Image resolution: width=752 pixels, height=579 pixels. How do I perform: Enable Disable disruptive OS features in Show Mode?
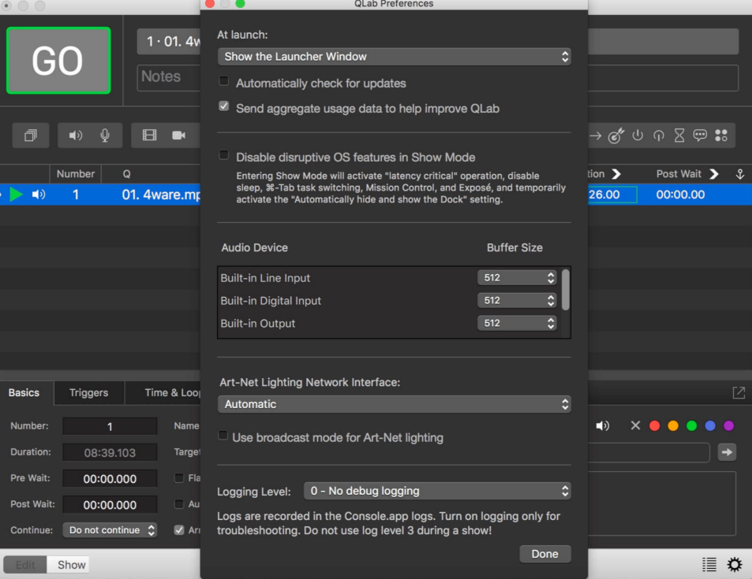pos(223,155)
